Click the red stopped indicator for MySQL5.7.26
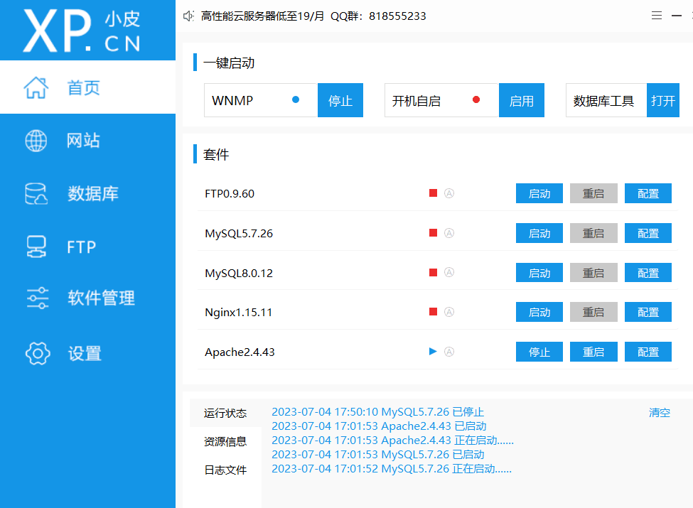 (433, 233)
